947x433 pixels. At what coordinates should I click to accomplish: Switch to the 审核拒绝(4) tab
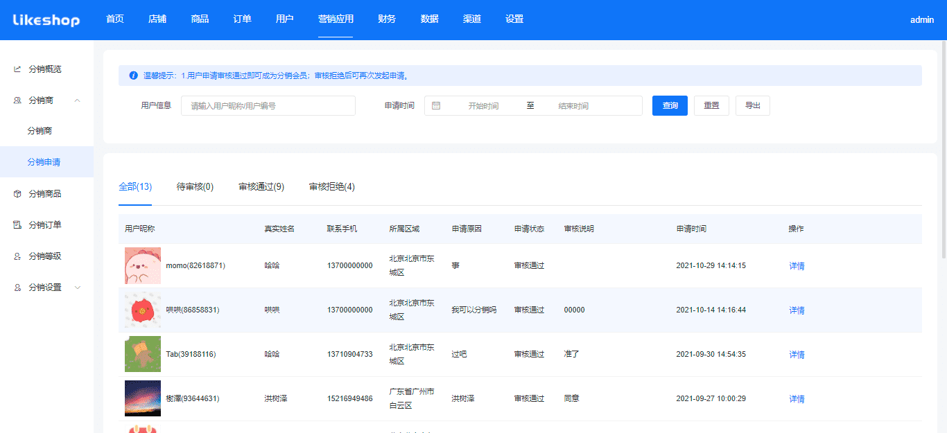332,187
